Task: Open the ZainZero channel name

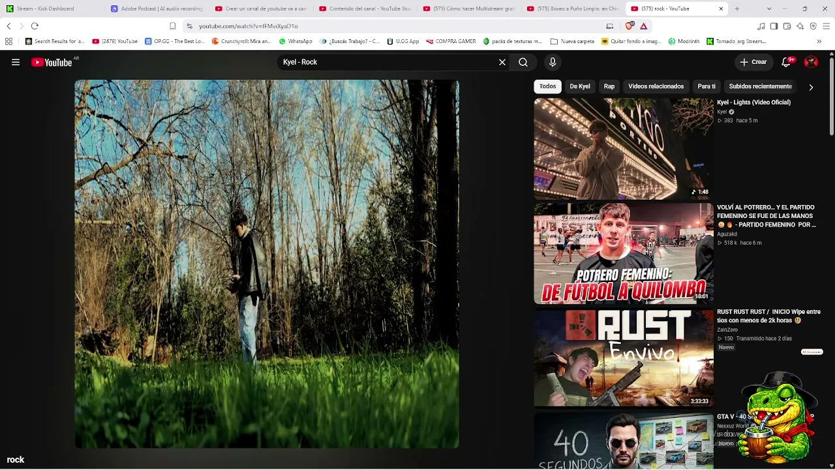Action: tap(727, 330)
